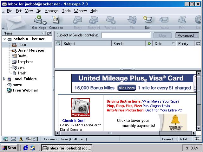
Task: Open the Get Msgs dropdown arrow
Action: [44, 23]
